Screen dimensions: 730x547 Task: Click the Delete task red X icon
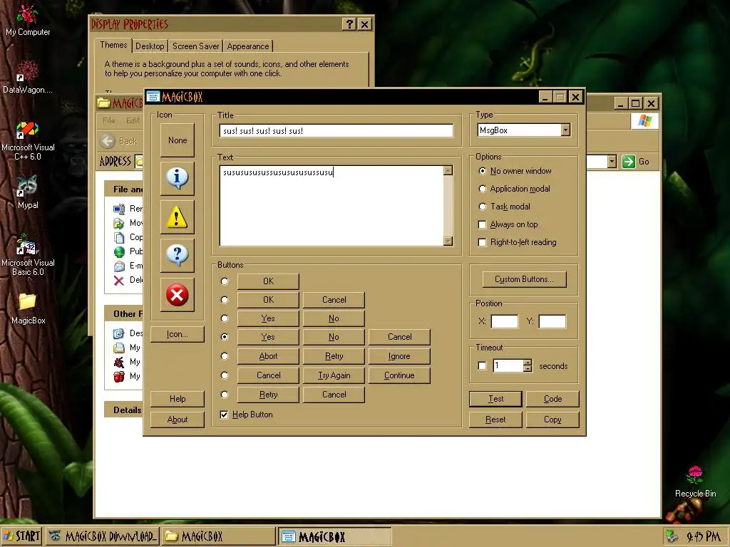[x=119, y=280]
